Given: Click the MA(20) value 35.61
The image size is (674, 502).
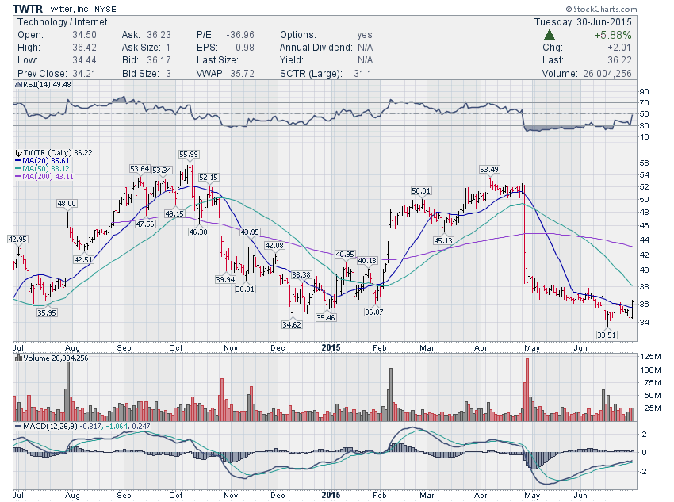Looking at the screenshot, I should [x=60, y=161].
